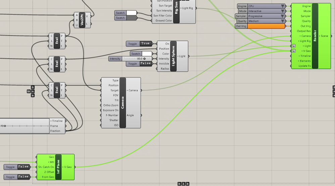Switch the True toggle feeding Light Sphere On
The image size is (335, 186).
[x=145, y=44]
